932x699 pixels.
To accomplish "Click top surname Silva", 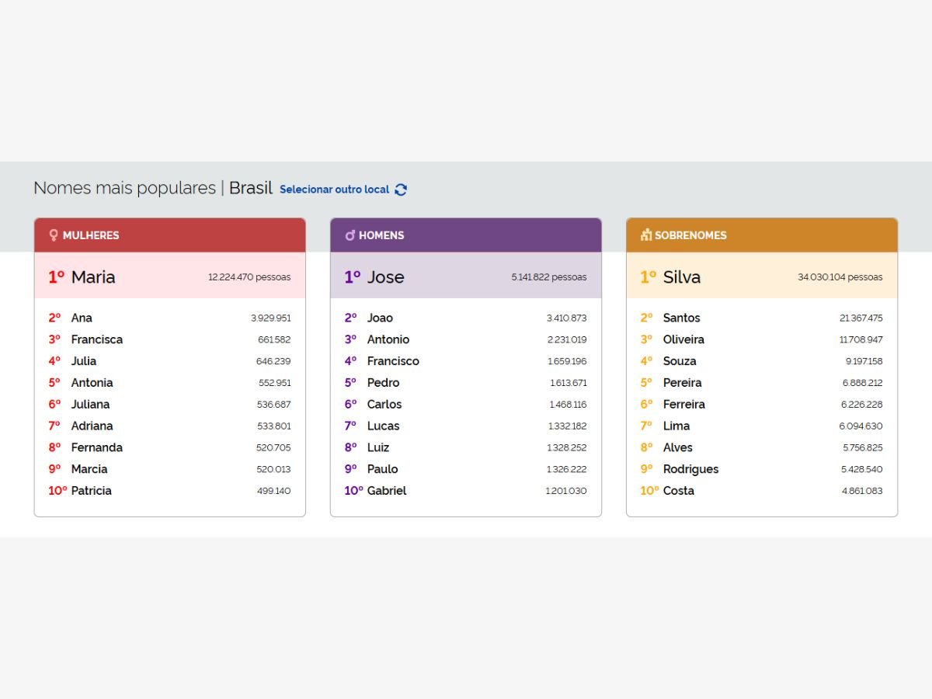I will 682,277.
